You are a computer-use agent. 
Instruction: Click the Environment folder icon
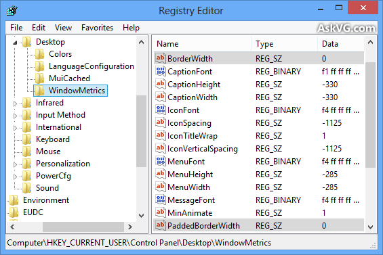tap(14, 200)
